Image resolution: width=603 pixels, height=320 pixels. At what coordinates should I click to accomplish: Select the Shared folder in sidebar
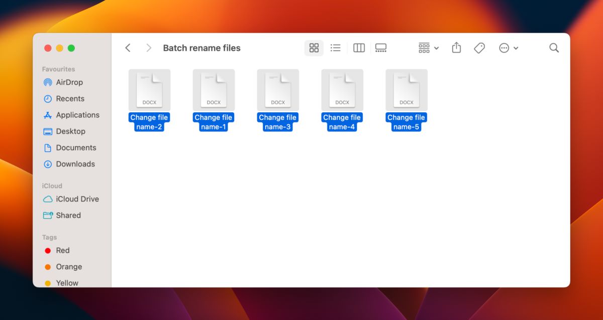(x=67, y=215)
